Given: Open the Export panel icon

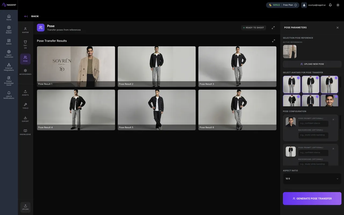Looking at the screenshot, I should (x=25, y=119).
